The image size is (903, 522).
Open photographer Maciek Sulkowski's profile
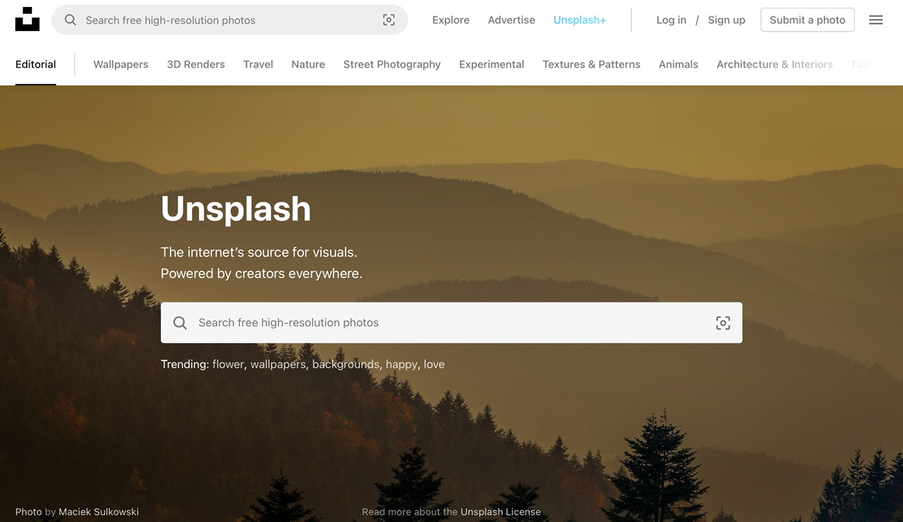(99, 511)
